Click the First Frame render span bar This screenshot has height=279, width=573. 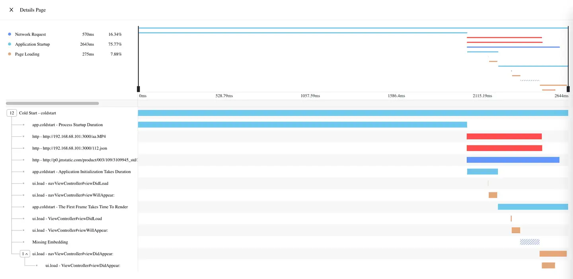[x=532, y=207]
